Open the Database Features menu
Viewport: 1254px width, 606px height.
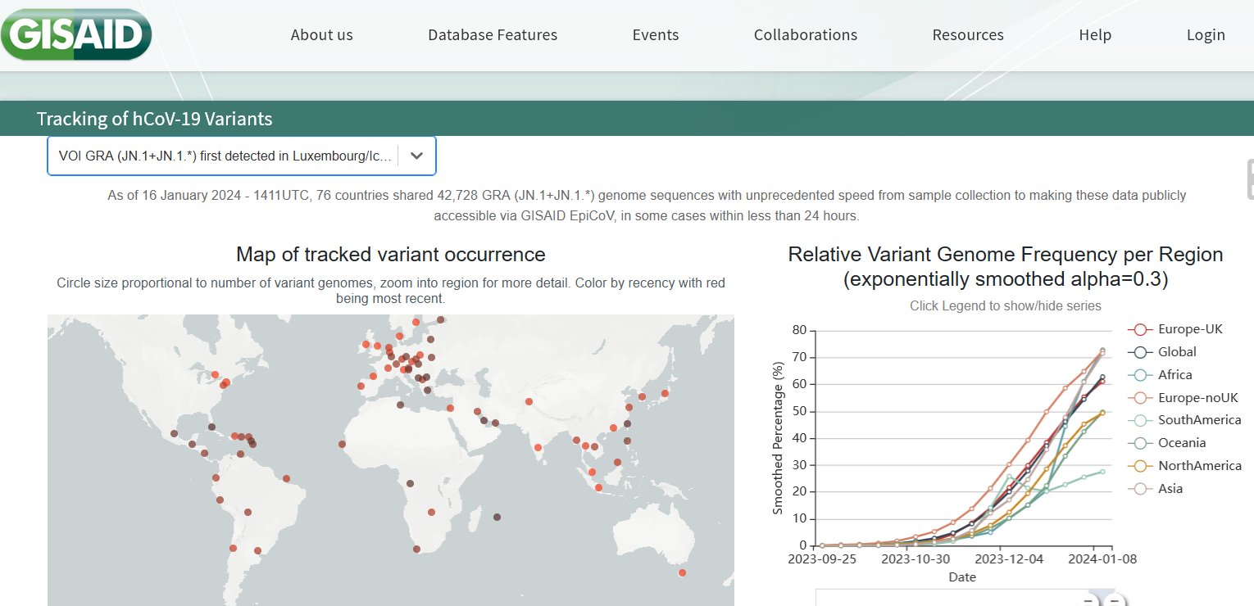tap(492, 34)
